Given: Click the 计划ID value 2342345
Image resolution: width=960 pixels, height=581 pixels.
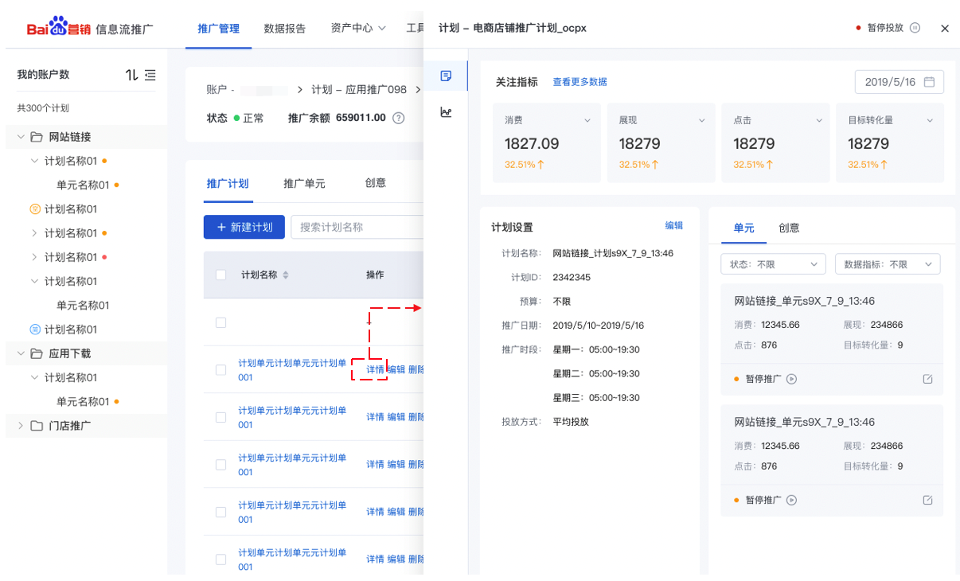Looking at the screenshot, I should click(572, 278).
